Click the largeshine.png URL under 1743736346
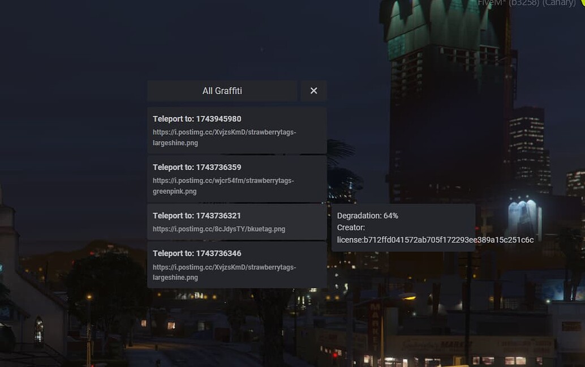This screenshot has height=367, width=585. [224, 272]
